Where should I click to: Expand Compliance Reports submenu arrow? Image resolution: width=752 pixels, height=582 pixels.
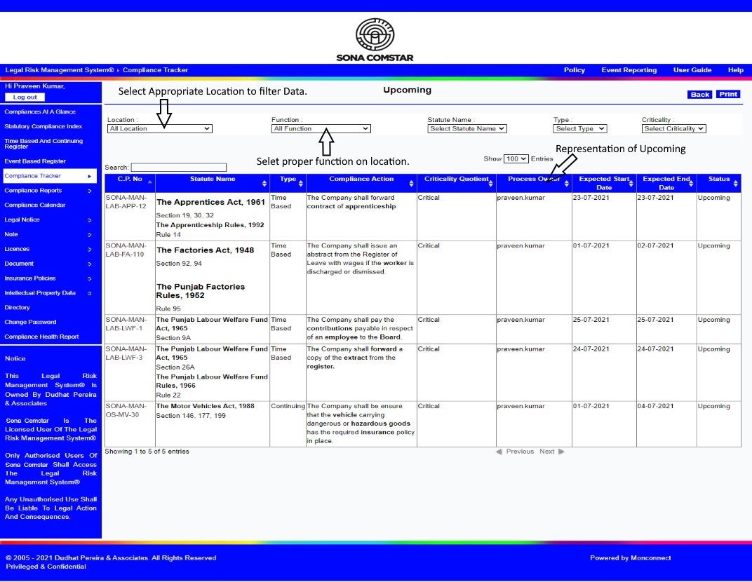[x=89, y=191]
